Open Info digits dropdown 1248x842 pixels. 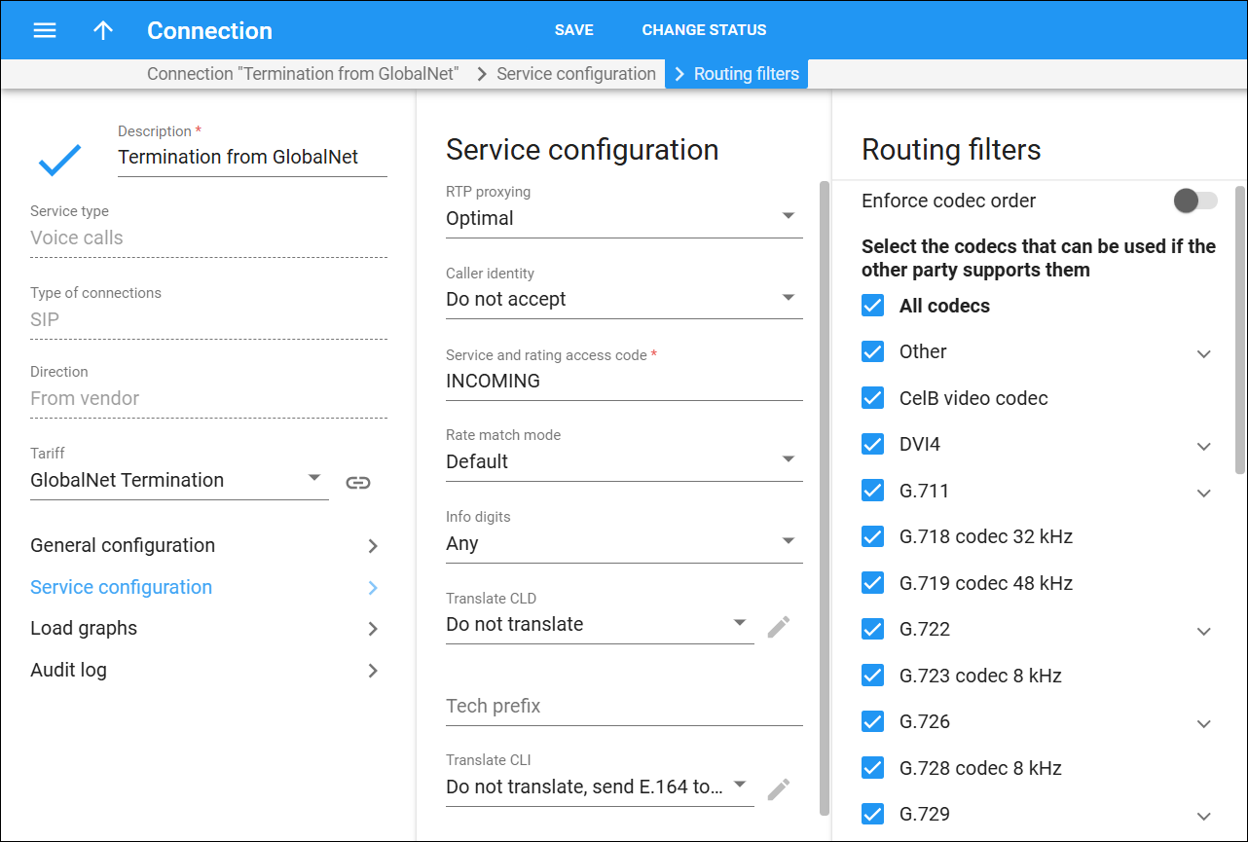point(624,543)
